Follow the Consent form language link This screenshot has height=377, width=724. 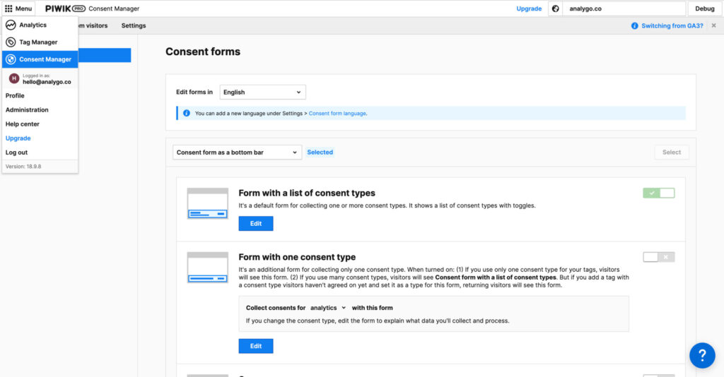[337, 114]
